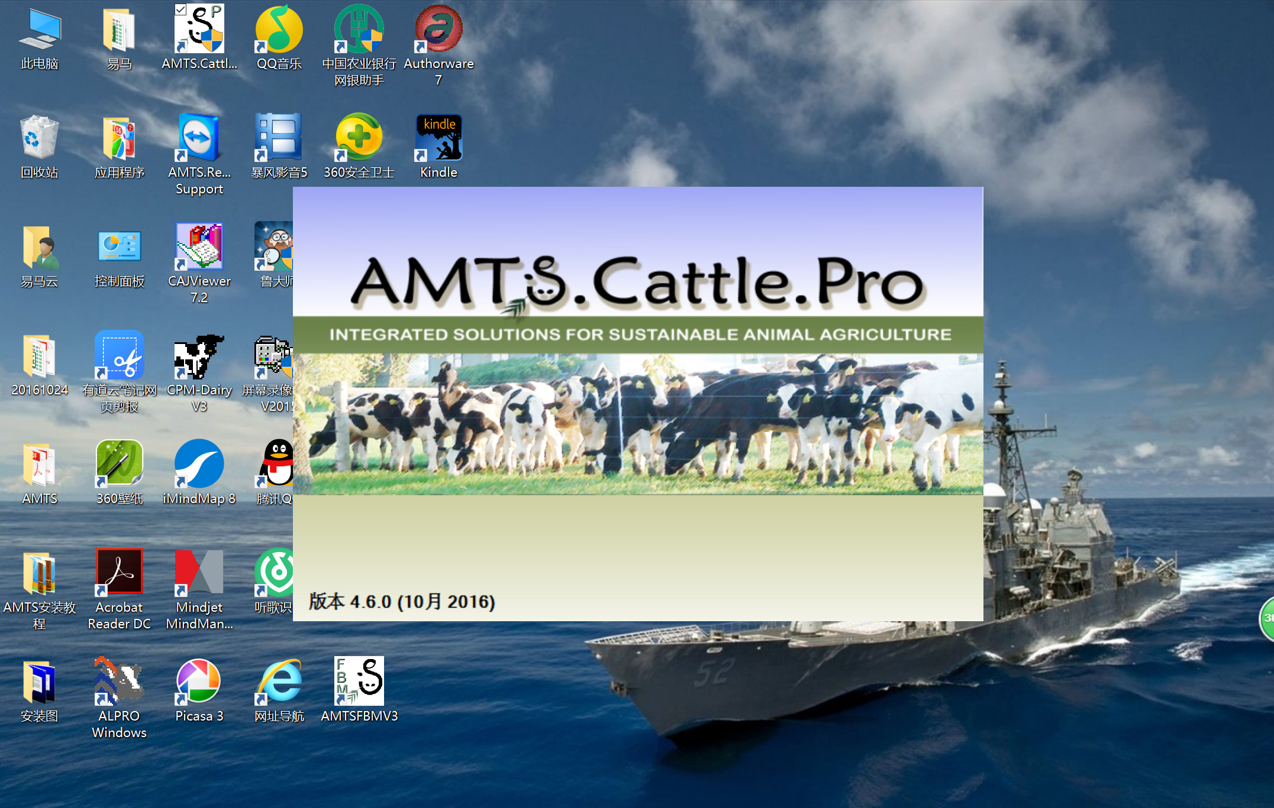Open the 易马云 folder icon
Viewport: 1274px width, 808px height.
pyautogui.click(x=40, y=256)
